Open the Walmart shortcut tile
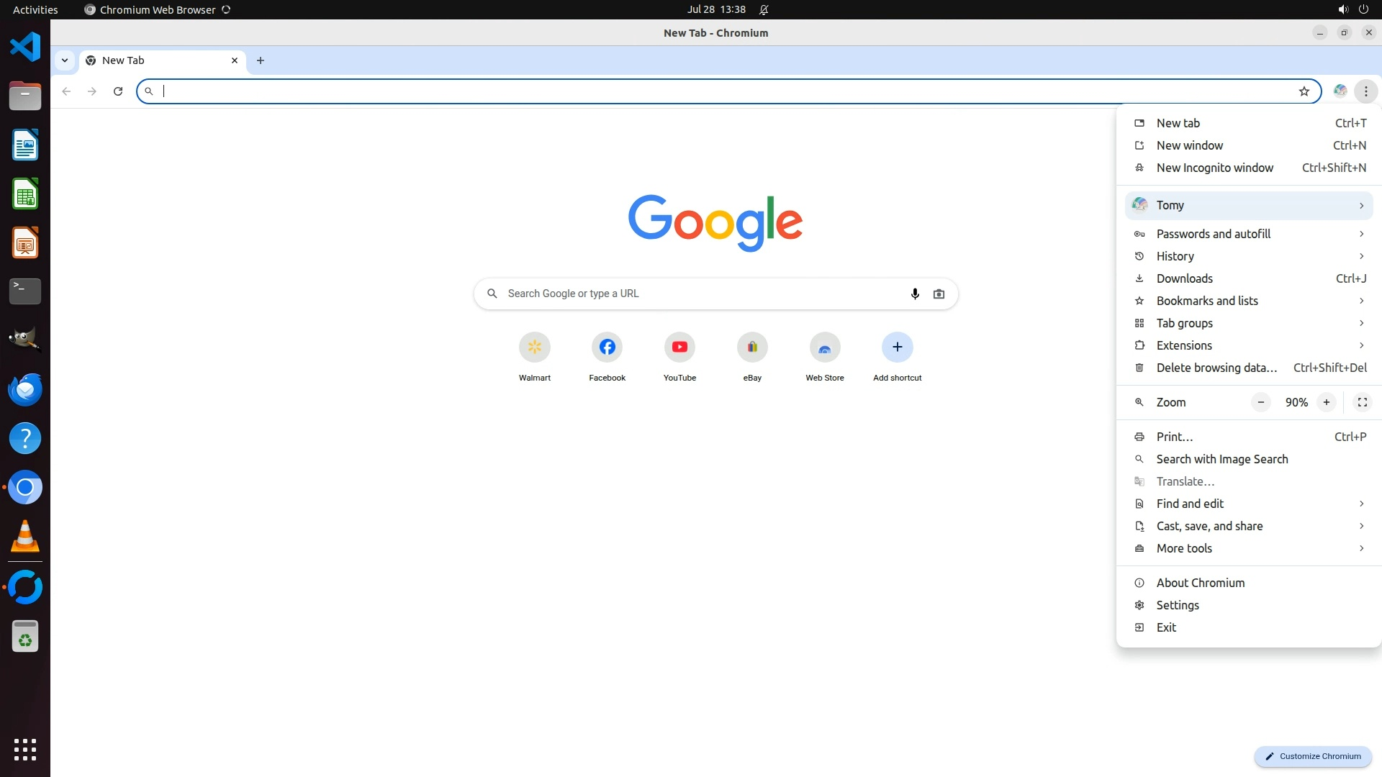The image size is (1382, 777). [534, 347]
